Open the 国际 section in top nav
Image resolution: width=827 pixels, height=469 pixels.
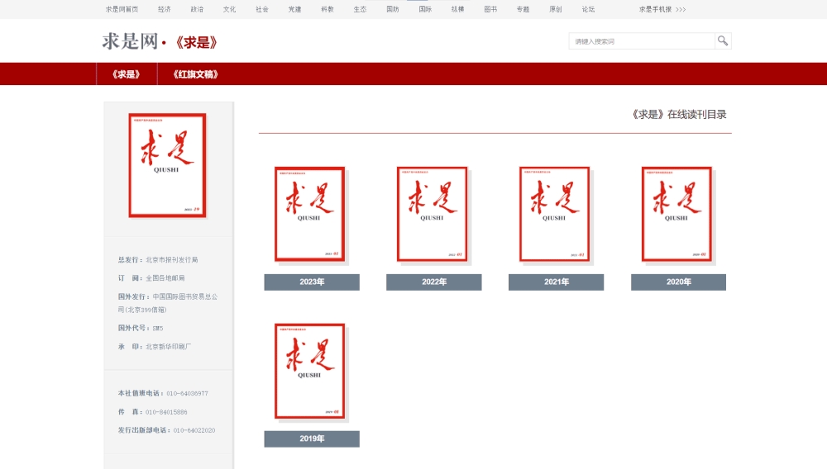(425, 9)
